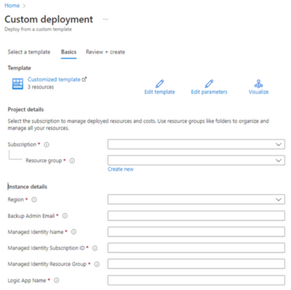Open the Customized template link

pos(54,79)
